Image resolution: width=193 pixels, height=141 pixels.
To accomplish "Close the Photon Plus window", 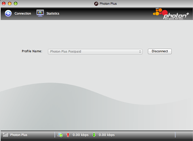I will 4,4.
